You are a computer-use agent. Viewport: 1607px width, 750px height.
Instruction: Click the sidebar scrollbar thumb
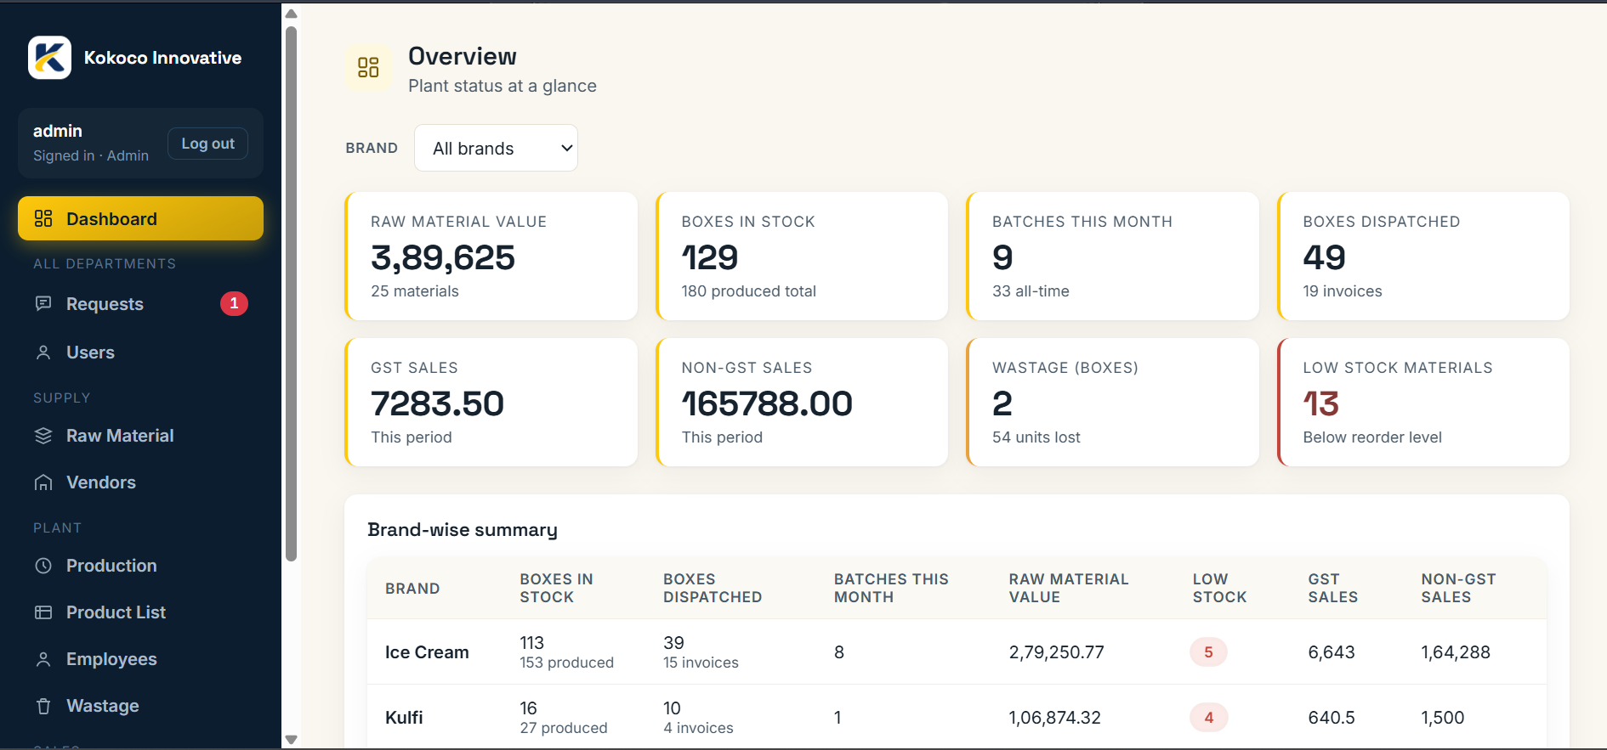(x=291, y=293)
